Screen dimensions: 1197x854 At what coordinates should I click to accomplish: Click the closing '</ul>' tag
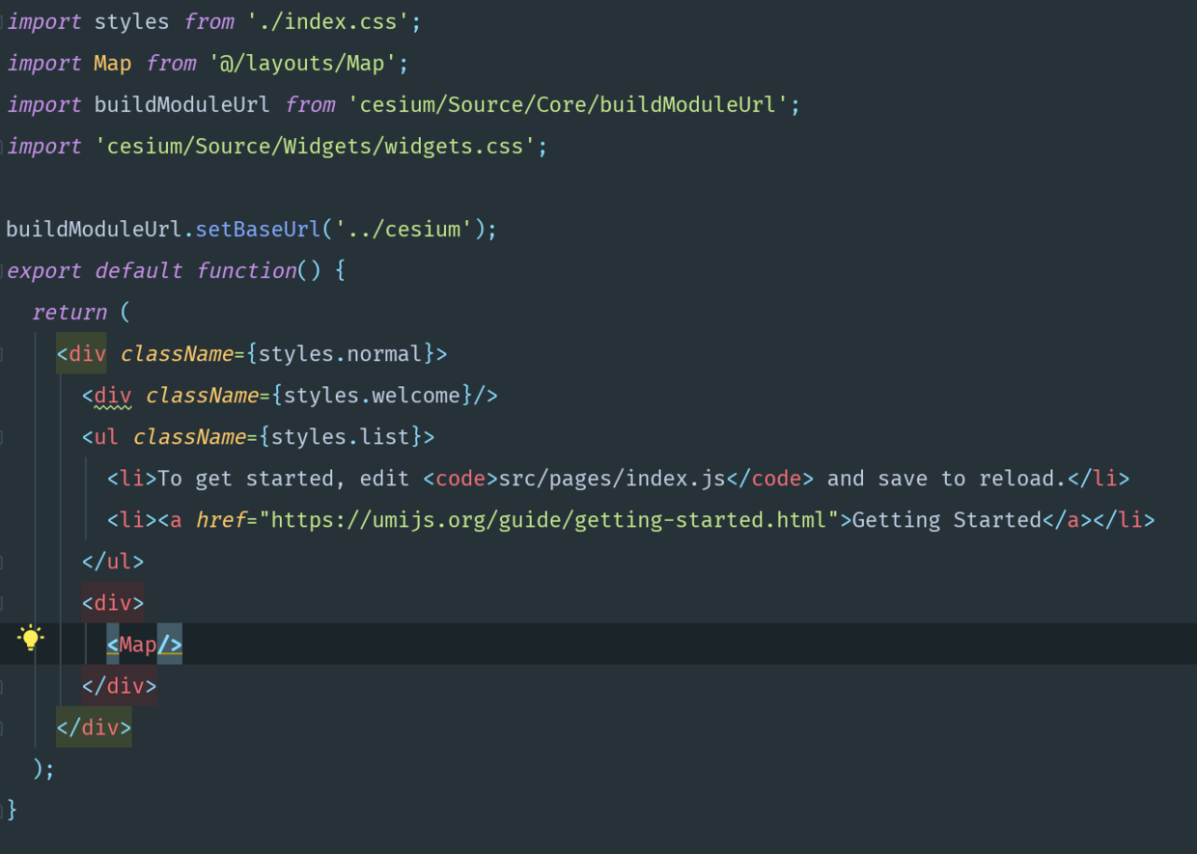tap(113, 562)
